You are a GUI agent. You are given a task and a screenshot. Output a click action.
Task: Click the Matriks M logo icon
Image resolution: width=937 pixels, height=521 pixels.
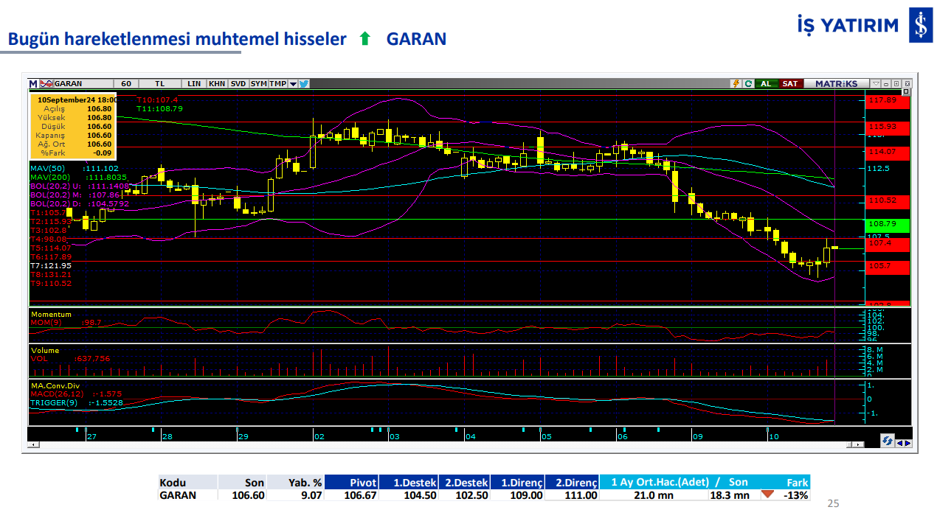point(34,84)
